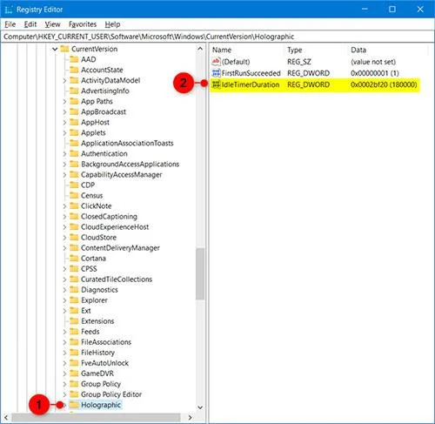Open the Help menu
Image resolution: width=435 pixels, height=424 pixels.
coord(112,24)
